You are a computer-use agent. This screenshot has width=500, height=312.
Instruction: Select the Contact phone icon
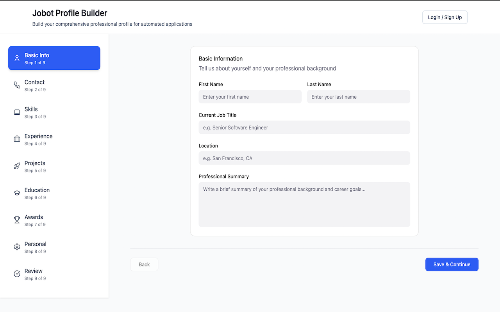[17, 85]
